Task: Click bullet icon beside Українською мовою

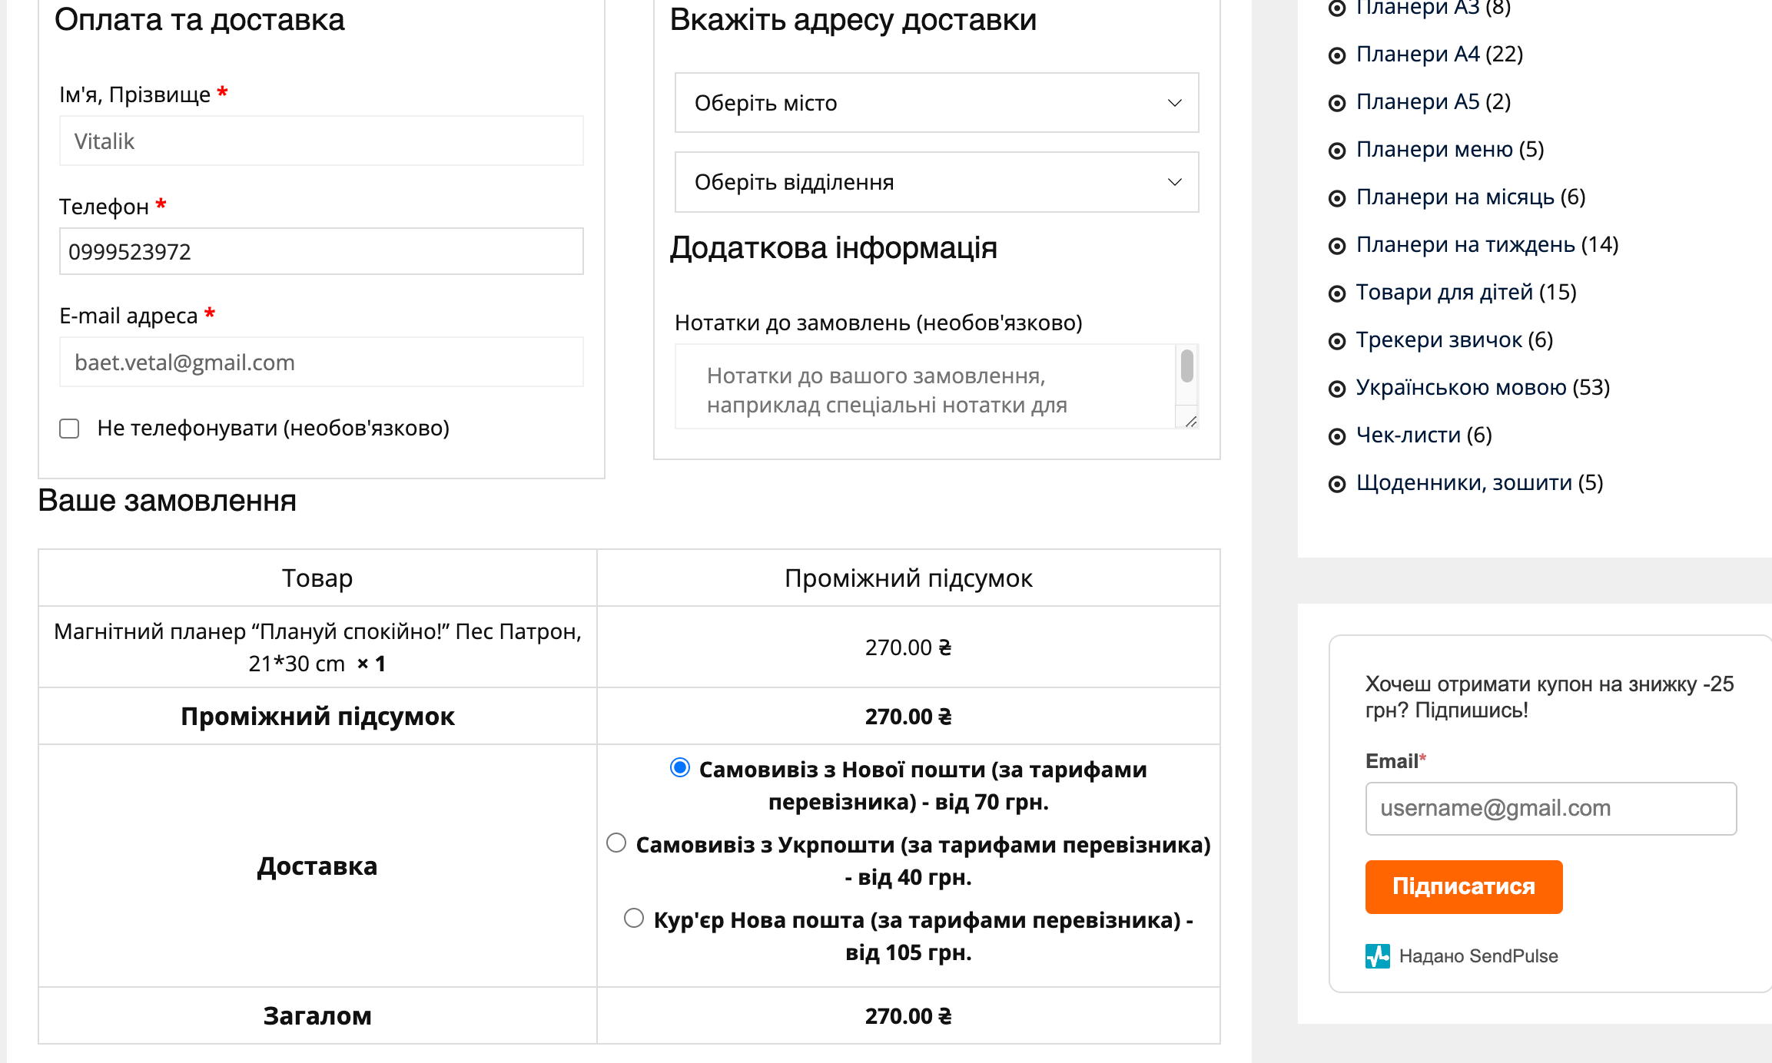Action: 1337,389
